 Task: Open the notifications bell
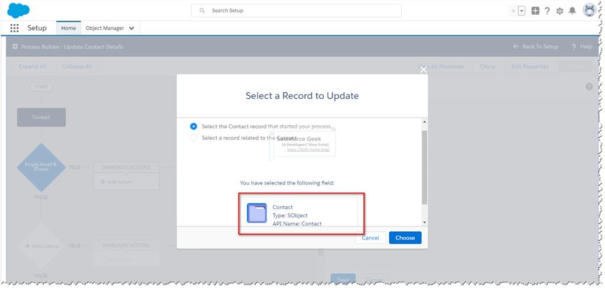tap(573, 11)
